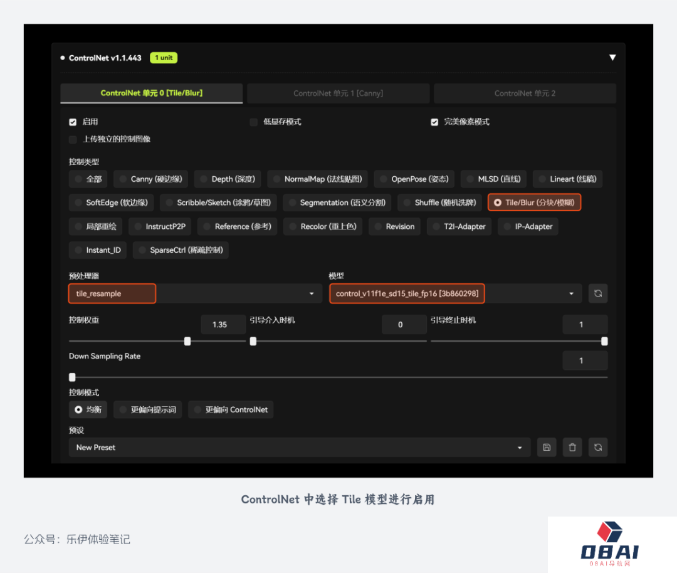Image resolution: width=677 pixels, height=573 pixels.
Task: Select the NormalMap (法线贴图) control type
Action: pyautogui.click(x=317, y=179)
